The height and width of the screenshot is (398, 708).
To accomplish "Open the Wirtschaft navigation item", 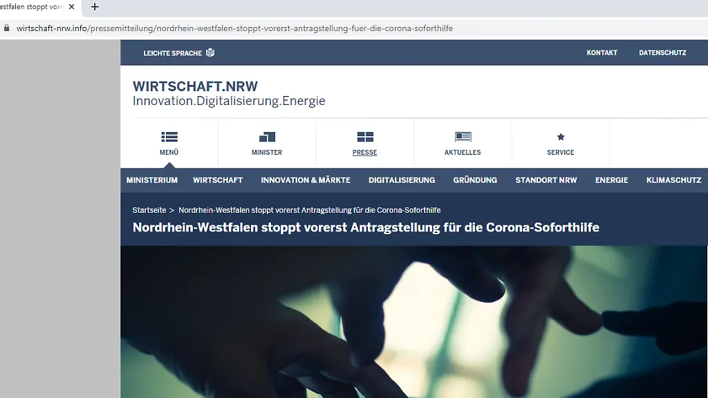I will point(218,180).
